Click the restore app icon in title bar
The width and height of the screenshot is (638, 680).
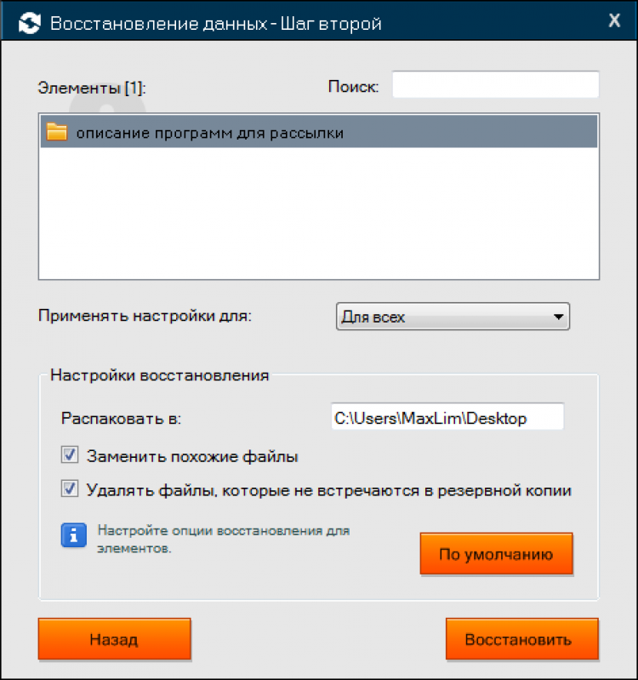(x=29, y=23)
